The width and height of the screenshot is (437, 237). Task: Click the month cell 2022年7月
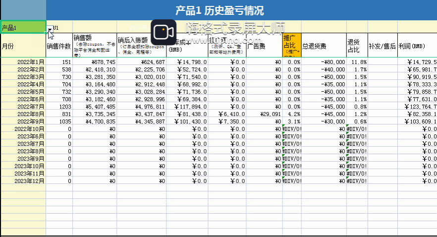pyautogui.click(x=23, y=107)
